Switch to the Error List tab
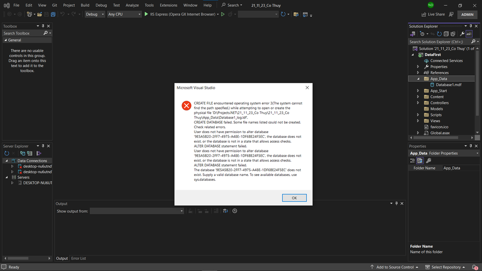The width and height of the screenshot is (482, 271). click(78, 258)
